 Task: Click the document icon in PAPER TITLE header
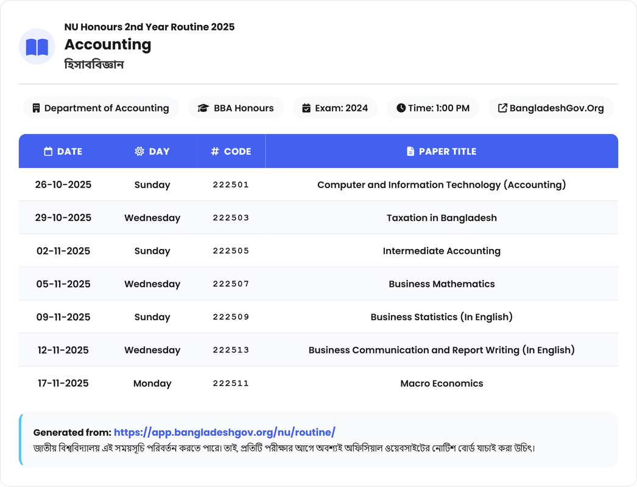[x=410, y=152]
